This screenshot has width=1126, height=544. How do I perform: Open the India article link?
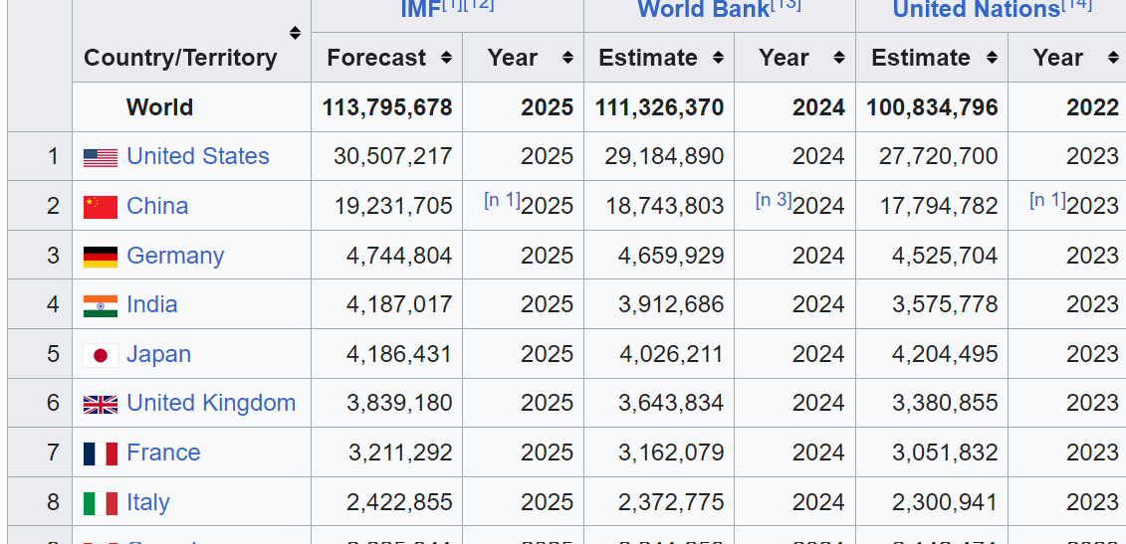click(151, 304)
